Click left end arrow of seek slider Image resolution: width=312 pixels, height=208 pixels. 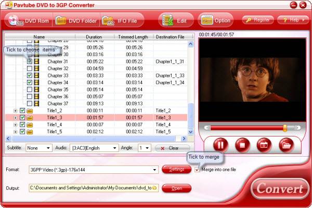pos(207,128)
